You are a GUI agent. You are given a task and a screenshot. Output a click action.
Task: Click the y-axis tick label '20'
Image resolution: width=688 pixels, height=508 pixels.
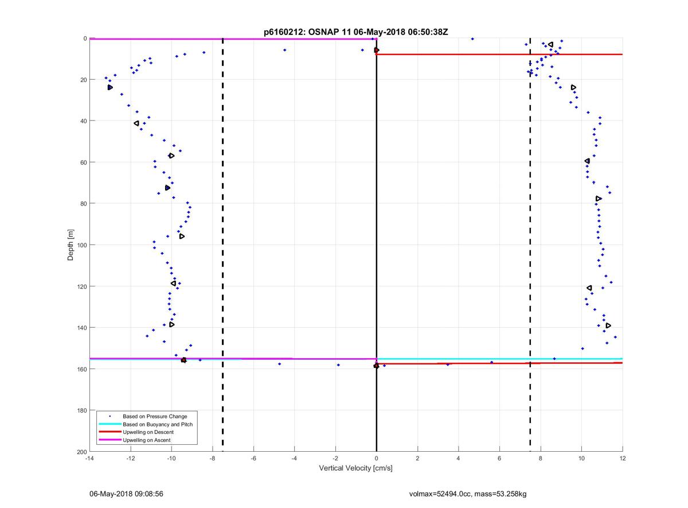pos(83,80)
